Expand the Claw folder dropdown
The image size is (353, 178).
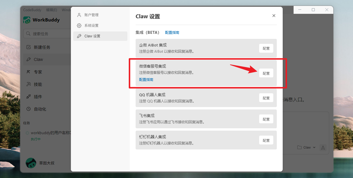(x=306, y=147)
